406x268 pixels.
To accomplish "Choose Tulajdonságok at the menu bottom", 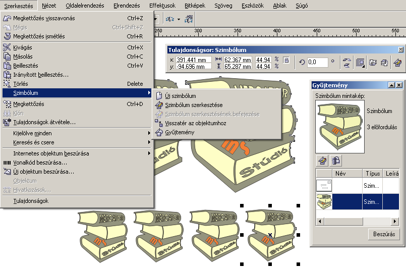I will [x=77, y=201].
